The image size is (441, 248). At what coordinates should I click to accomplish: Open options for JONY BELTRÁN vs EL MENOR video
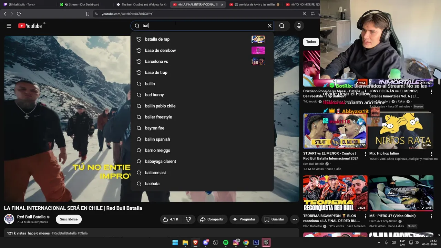pos(431,91)
